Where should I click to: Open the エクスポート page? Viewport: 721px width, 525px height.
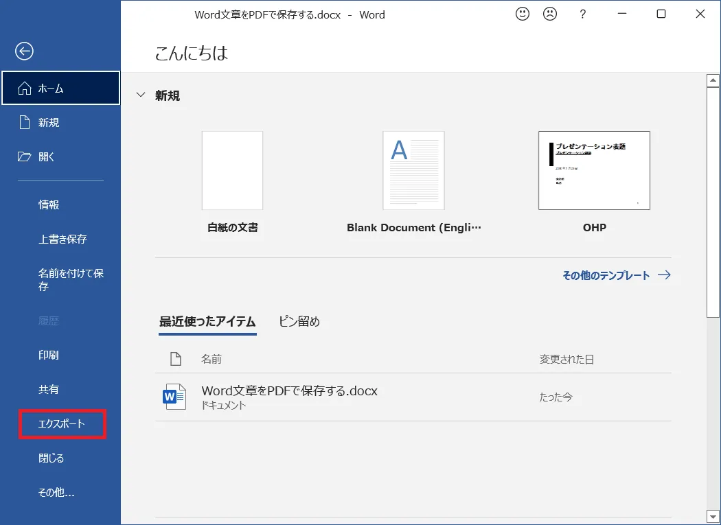pyautogui.click(x=62, y=424)
